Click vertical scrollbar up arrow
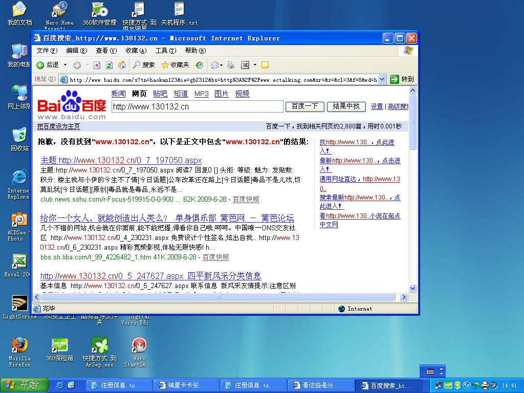The image size is (524, 393). pos(413,90)
